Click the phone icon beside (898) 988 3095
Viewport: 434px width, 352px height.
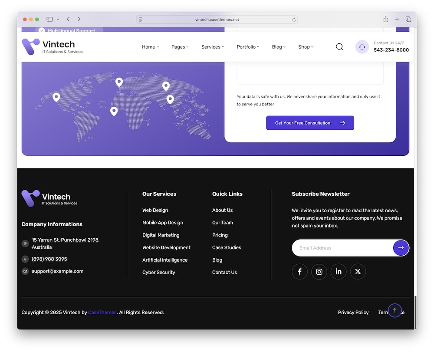tap(25, 259)
